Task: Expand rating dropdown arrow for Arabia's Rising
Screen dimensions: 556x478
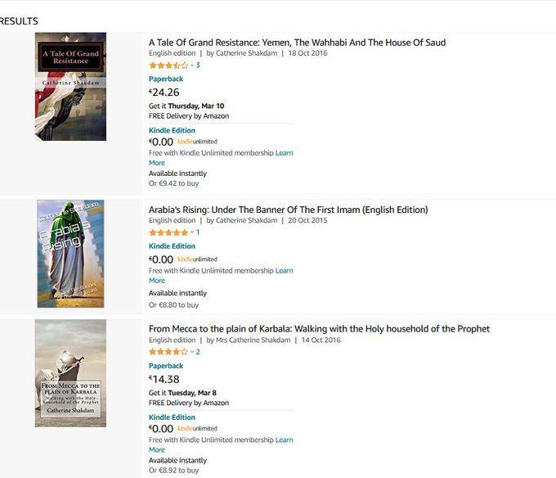Action: (191, 232)
